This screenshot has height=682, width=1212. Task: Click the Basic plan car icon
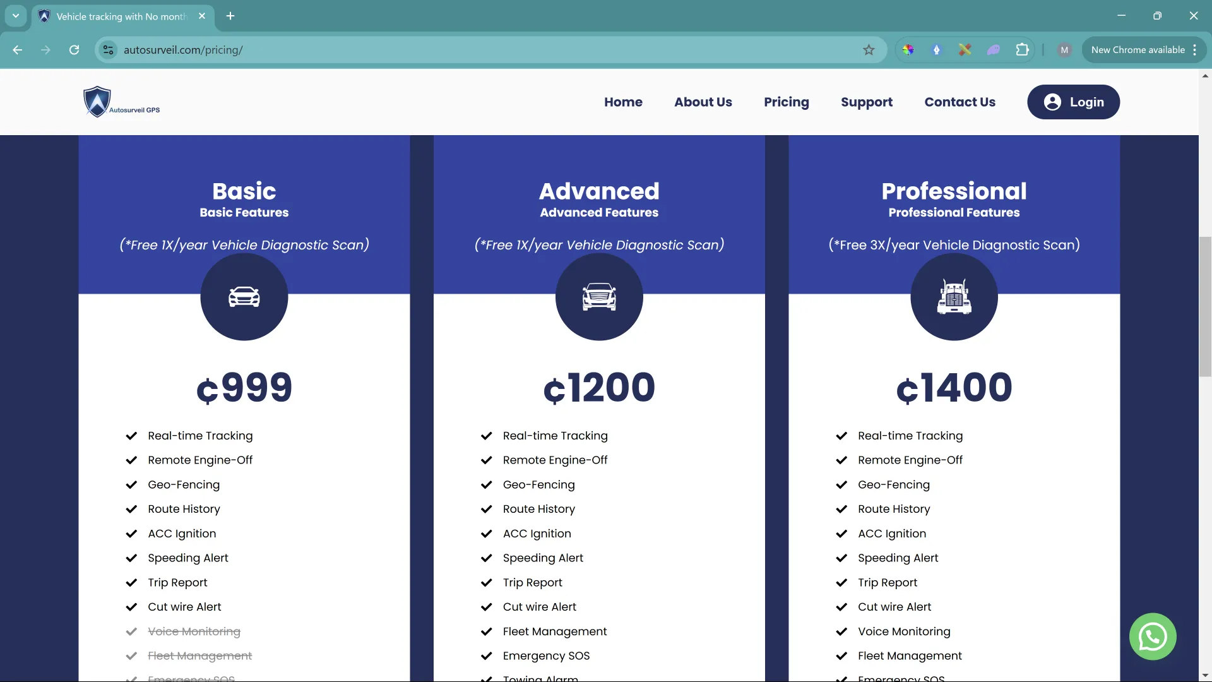pyautogui.click(x=244, y=297)
